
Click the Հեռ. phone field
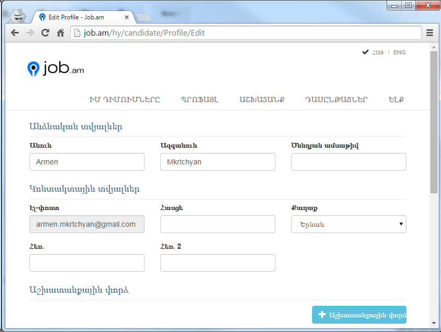click(x=87, y=263)
